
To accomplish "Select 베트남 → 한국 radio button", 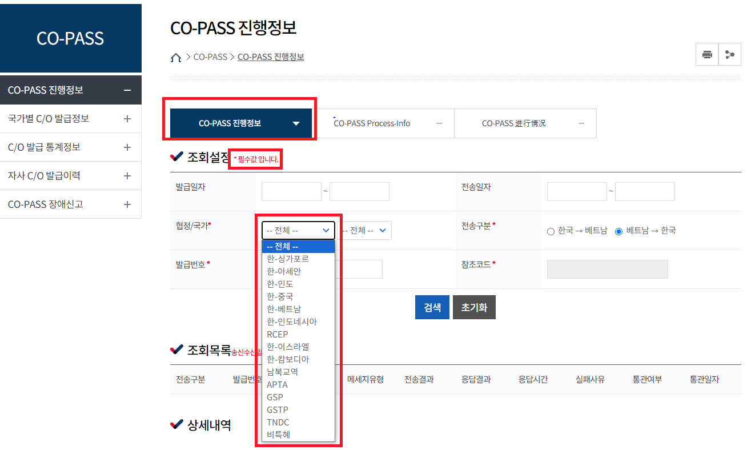I will tap(619, 231).
